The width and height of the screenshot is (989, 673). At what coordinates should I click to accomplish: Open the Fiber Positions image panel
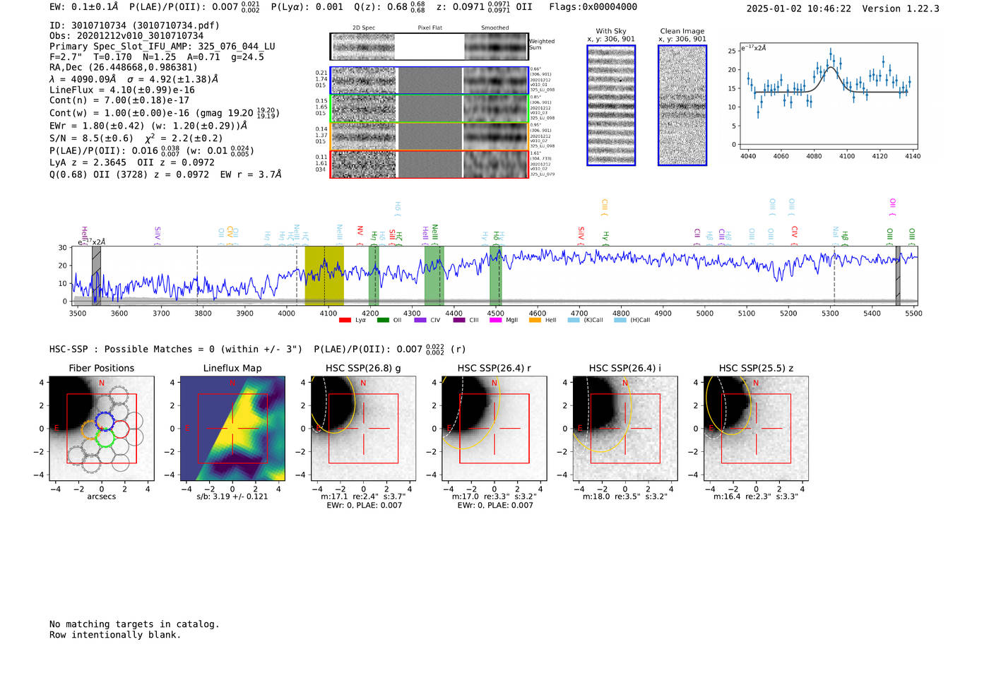tap(102, 429)
